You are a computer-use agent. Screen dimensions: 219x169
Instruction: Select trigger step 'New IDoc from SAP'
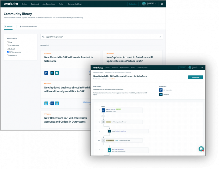pos(122,110)
